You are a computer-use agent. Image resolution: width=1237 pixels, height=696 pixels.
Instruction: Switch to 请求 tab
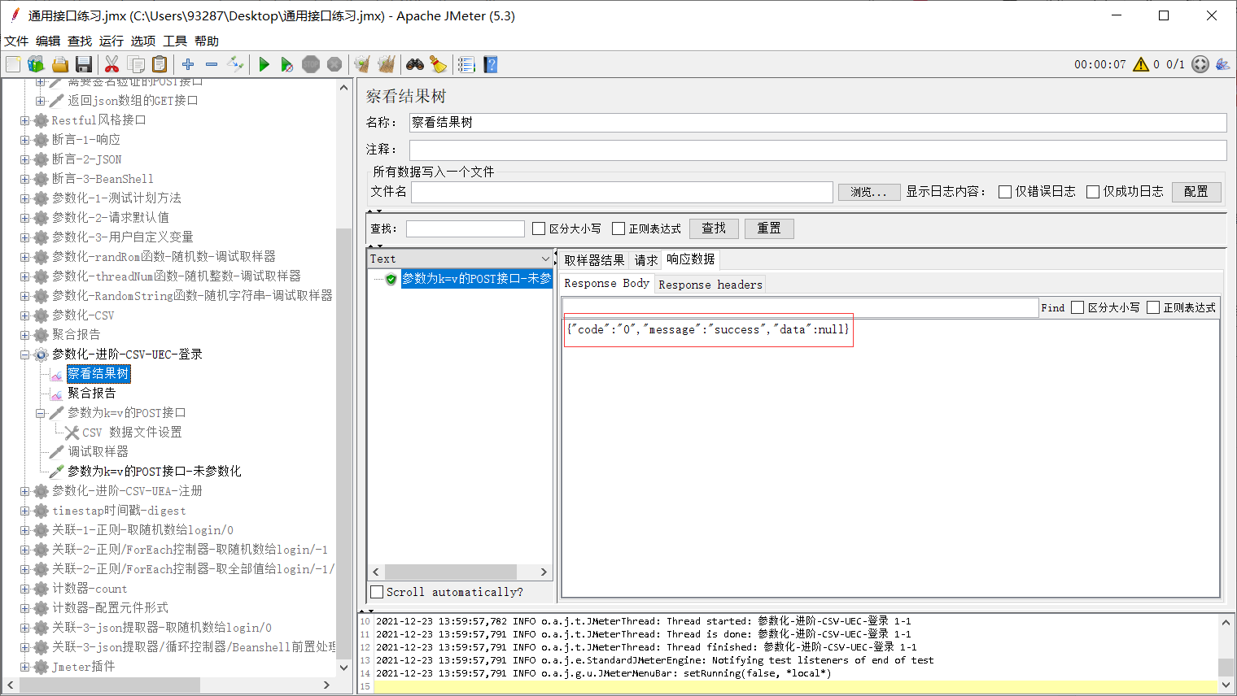click(646, 260)
